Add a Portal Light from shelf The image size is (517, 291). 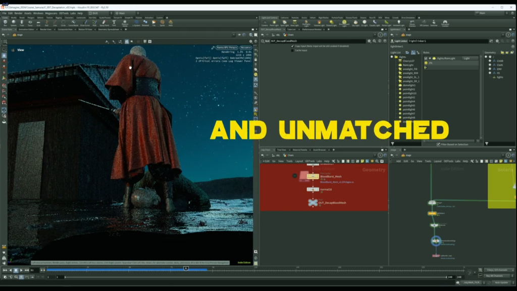(386, 23)
